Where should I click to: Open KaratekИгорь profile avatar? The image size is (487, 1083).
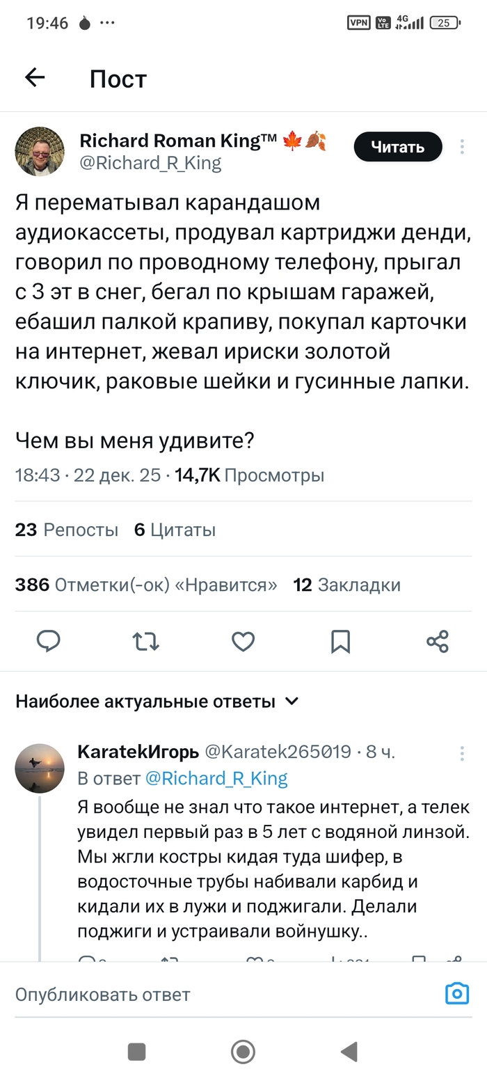click(40, 768)
